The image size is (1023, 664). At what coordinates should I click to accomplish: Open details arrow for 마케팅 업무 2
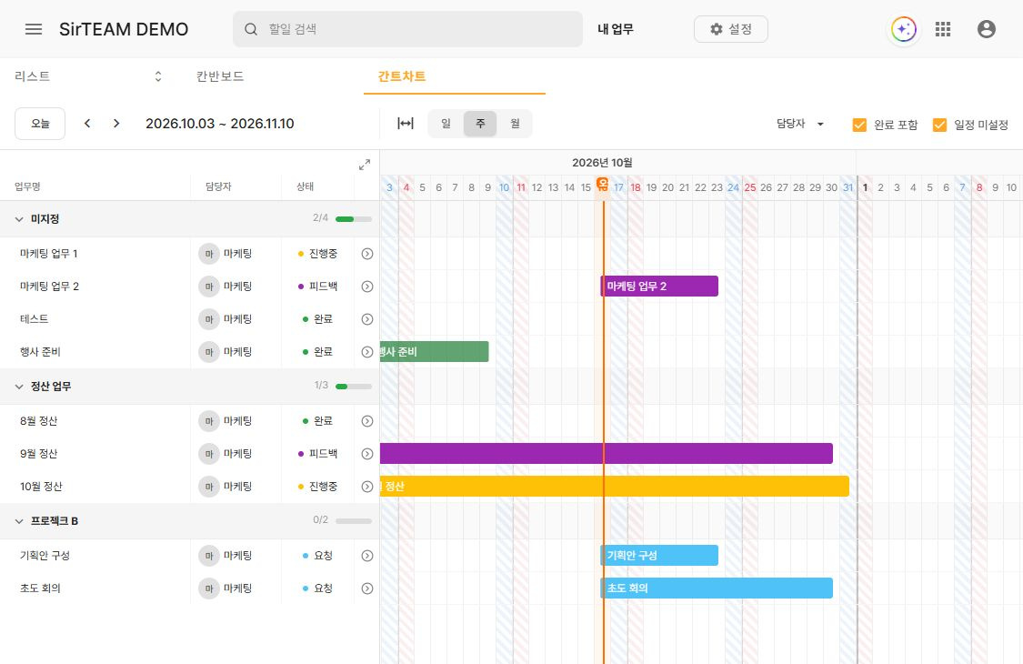367,287
